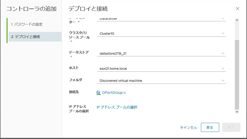This screenshot has height=139, width=247.
Task: Click the デプロイと接続 heading
Action: click(x=88, y=9)
